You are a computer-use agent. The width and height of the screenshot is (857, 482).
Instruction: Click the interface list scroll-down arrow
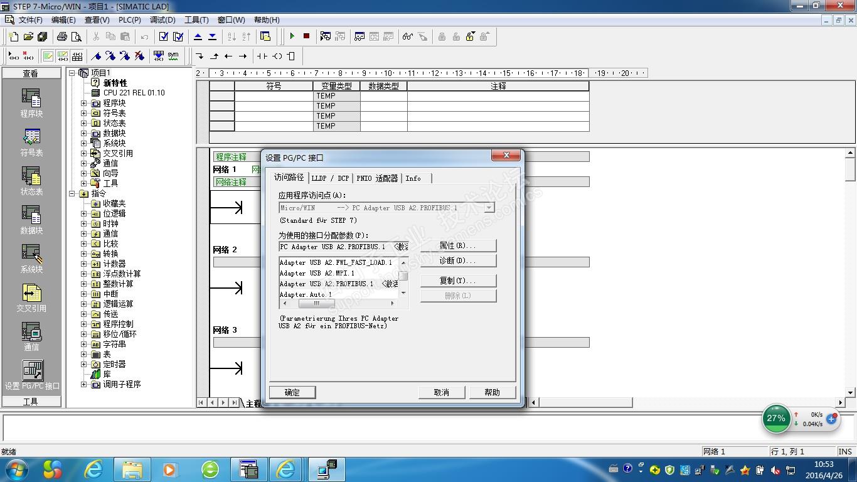403,293
